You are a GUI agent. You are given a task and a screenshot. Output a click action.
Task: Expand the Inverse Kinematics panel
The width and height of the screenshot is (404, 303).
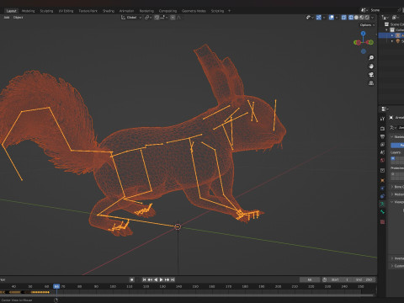click(x=396, y=258)
